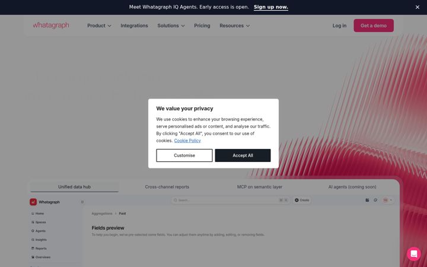427x267 pixels.
Task: Click the palette icon in the preview top bar
Action: (375, 200)
